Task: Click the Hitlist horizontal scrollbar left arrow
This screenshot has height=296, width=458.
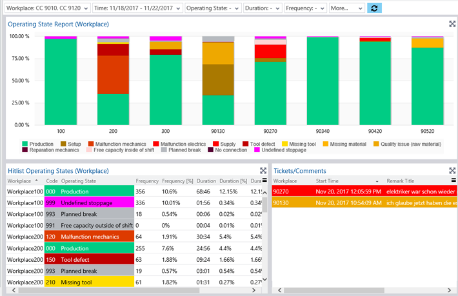Action: 14,290
